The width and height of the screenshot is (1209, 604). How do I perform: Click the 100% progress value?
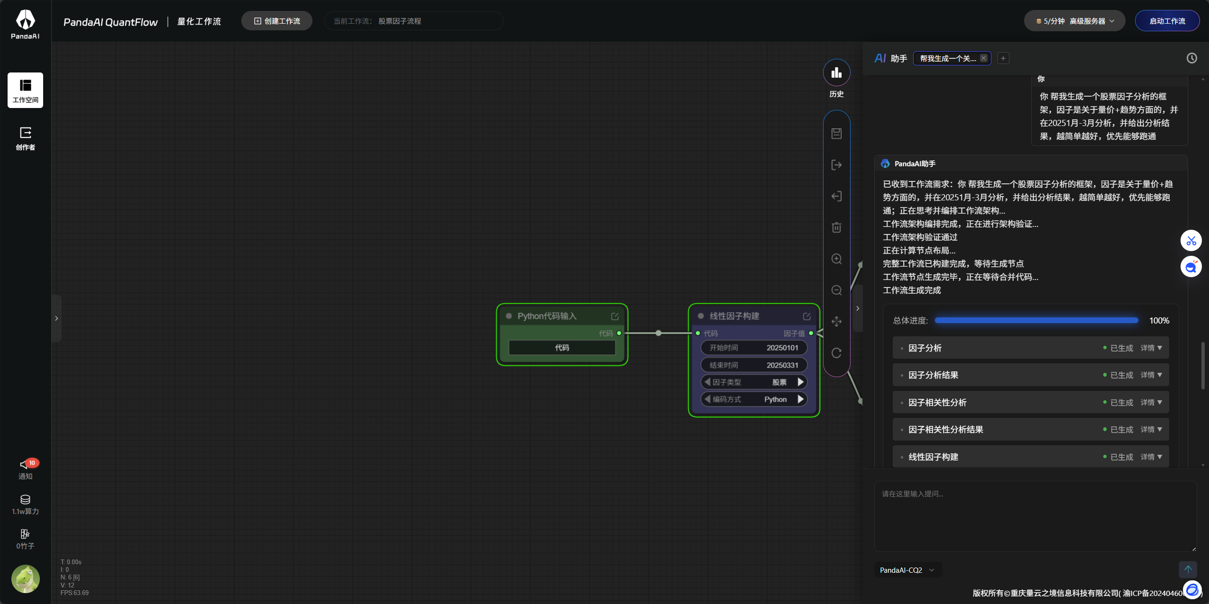tap(1159, 321)
